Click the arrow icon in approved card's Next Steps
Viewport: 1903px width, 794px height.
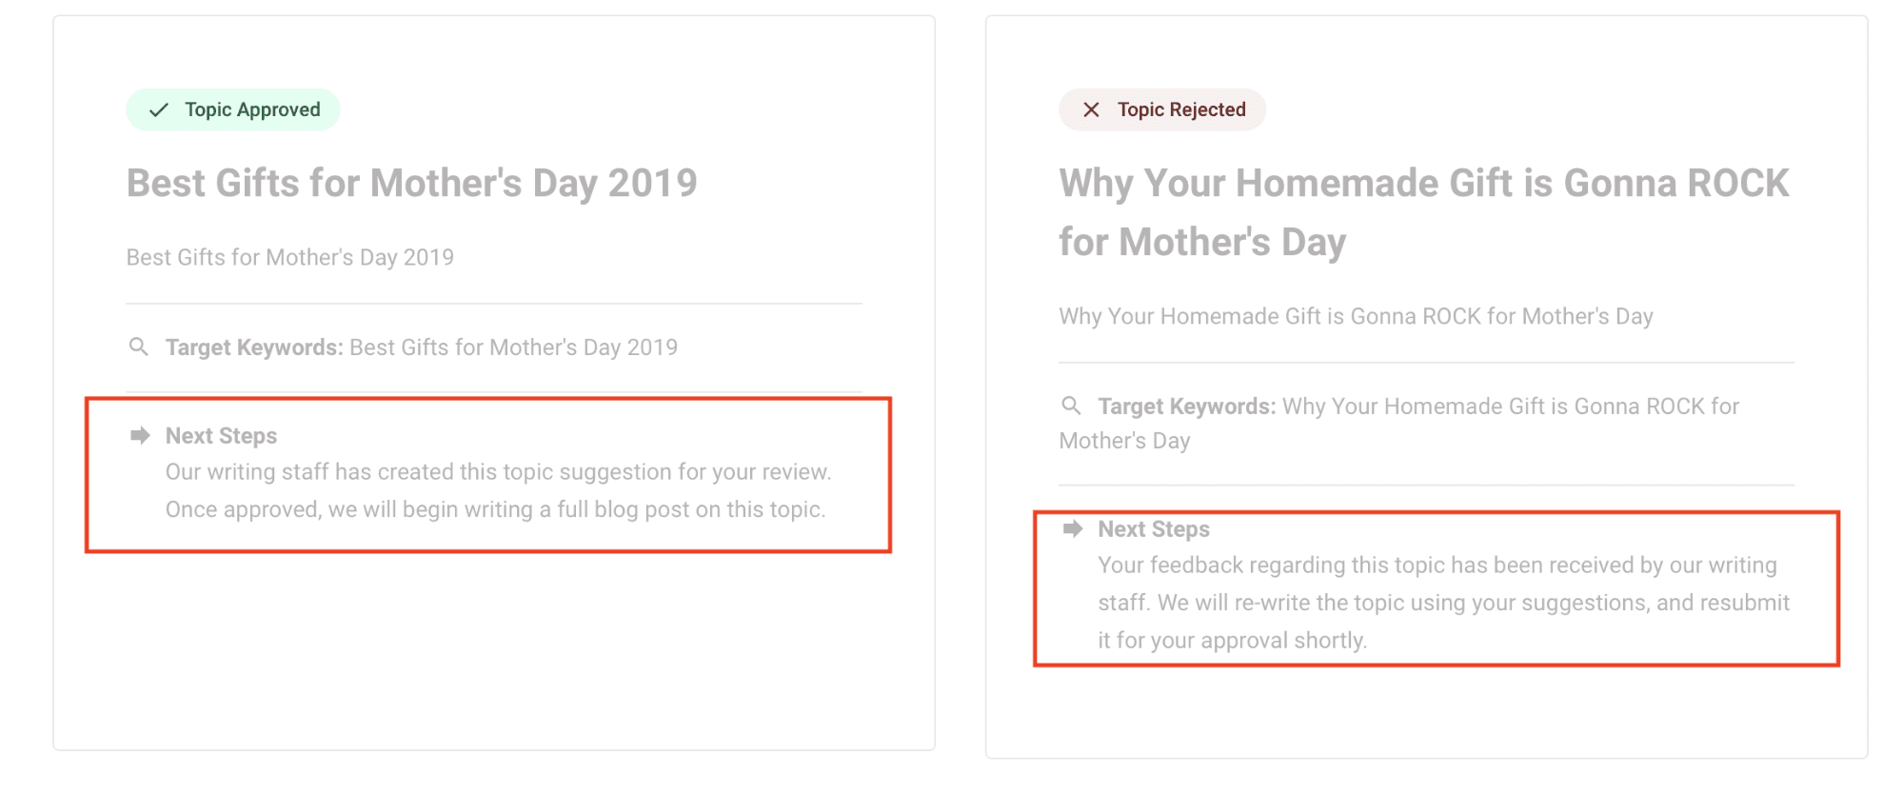(x=140, y=436)
